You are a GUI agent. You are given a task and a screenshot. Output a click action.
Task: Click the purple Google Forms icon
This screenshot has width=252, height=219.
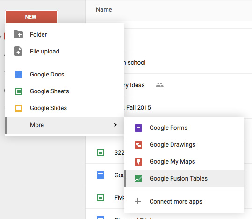pos(138,128)
